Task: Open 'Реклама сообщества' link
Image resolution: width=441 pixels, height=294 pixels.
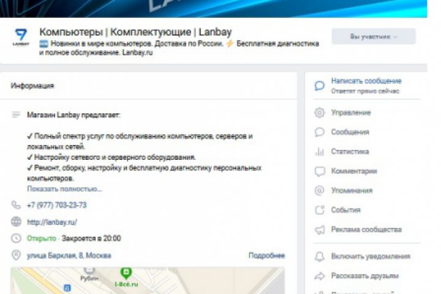Action: pyautogui.click(x=366, y=229)
